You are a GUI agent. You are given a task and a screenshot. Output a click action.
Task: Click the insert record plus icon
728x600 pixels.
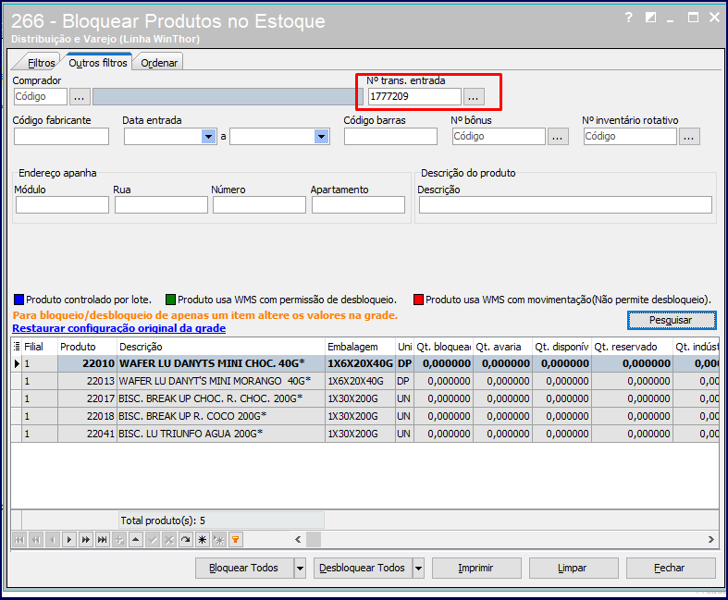coord(119,540)
